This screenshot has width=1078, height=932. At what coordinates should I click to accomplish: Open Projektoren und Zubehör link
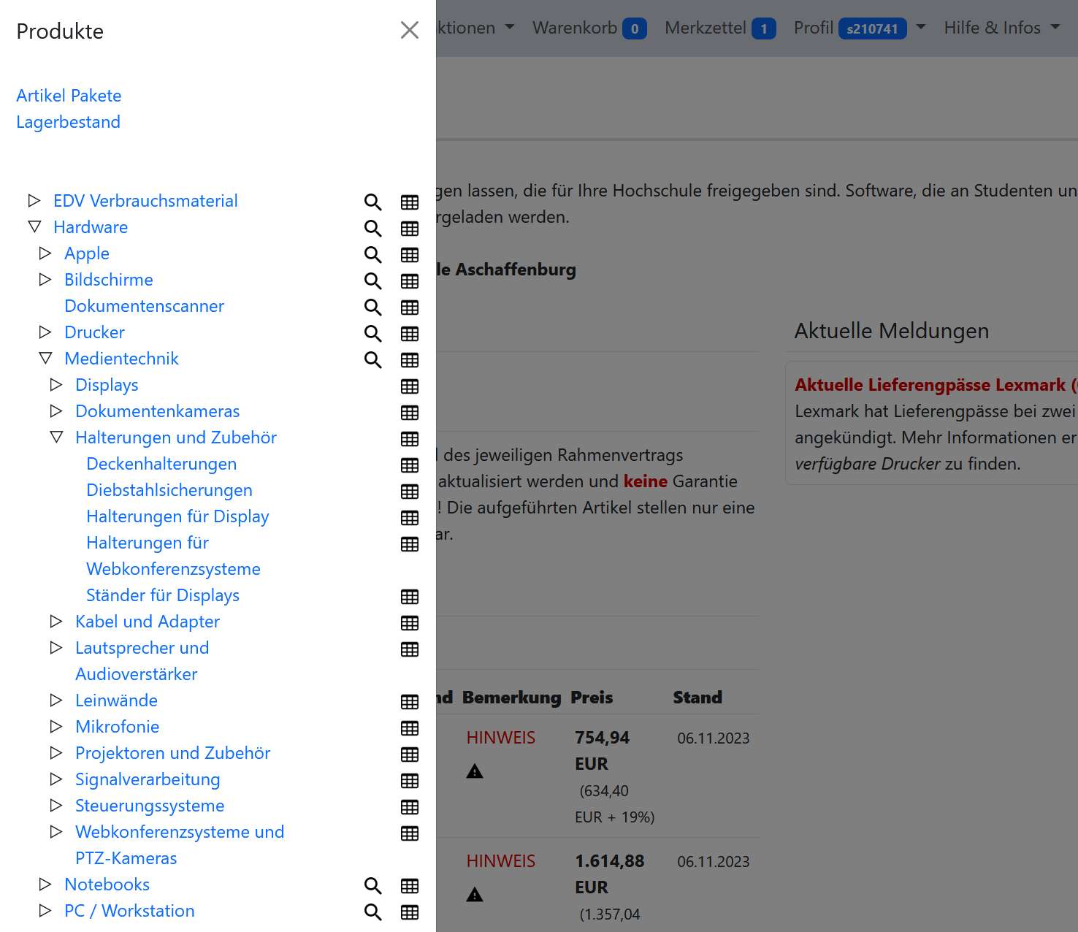[x=173, y=753]
